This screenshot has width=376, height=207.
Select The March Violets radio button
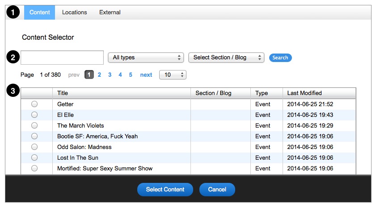tap(34, 125)
